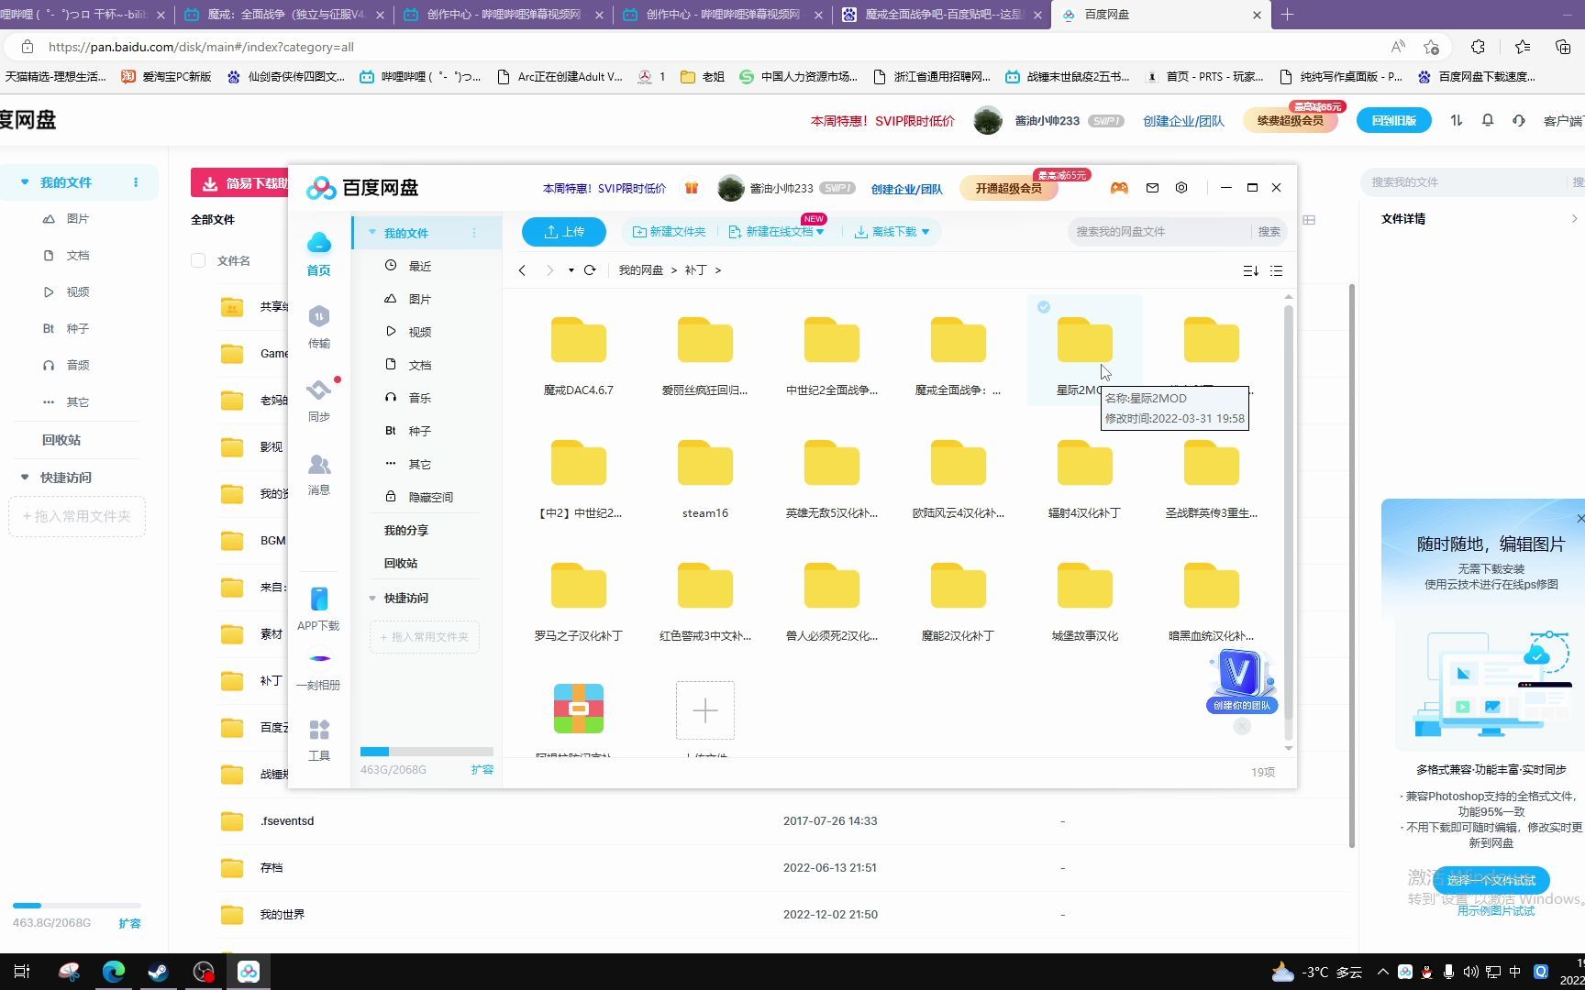Click the colorful archive file icon
The width and height of the screenshot is (1585, 990).
tap(579, 709)
